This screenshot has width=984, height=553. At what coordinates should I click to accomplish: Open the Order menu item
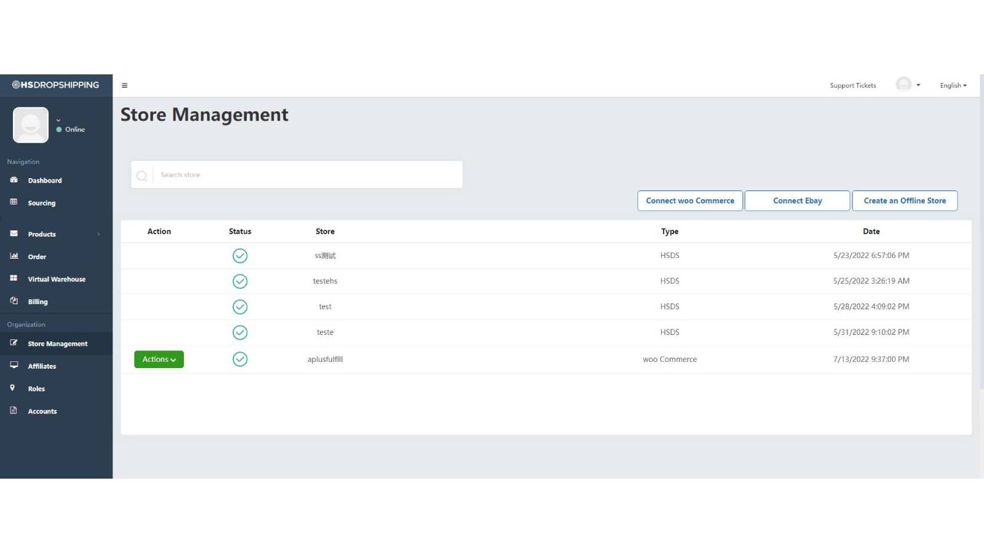click(x=37, y=257)
